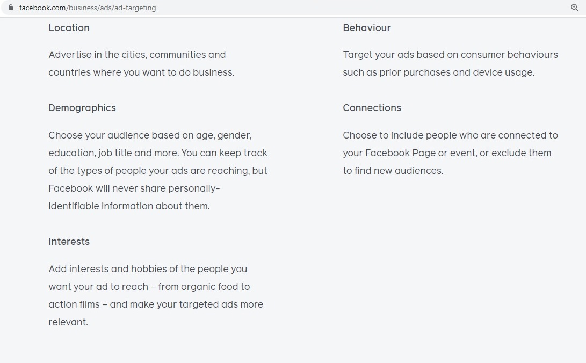Screen dimensions: 586x363
Task: Open the zoom magnifier icon in address bar
Action: point(574,8)
